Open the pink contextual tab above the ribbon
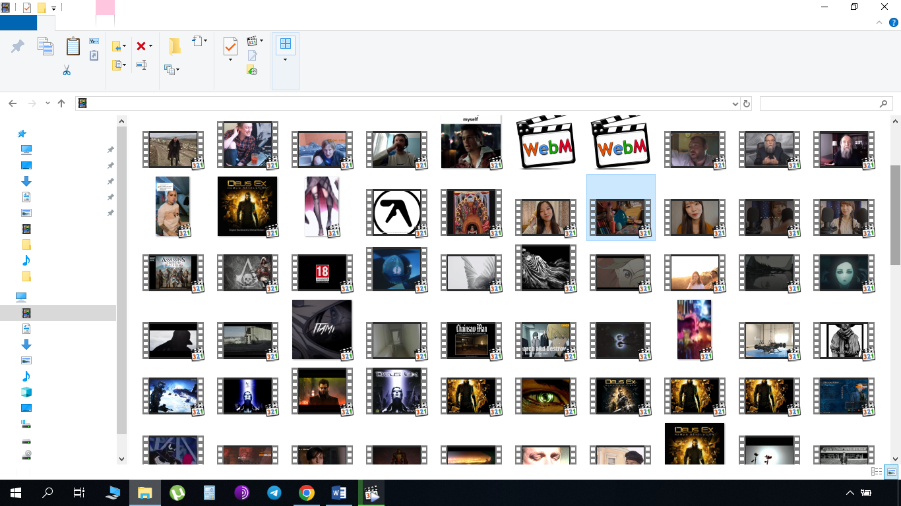Image resolution: width=901 pixels, height=506 pixels. (105, 8)
